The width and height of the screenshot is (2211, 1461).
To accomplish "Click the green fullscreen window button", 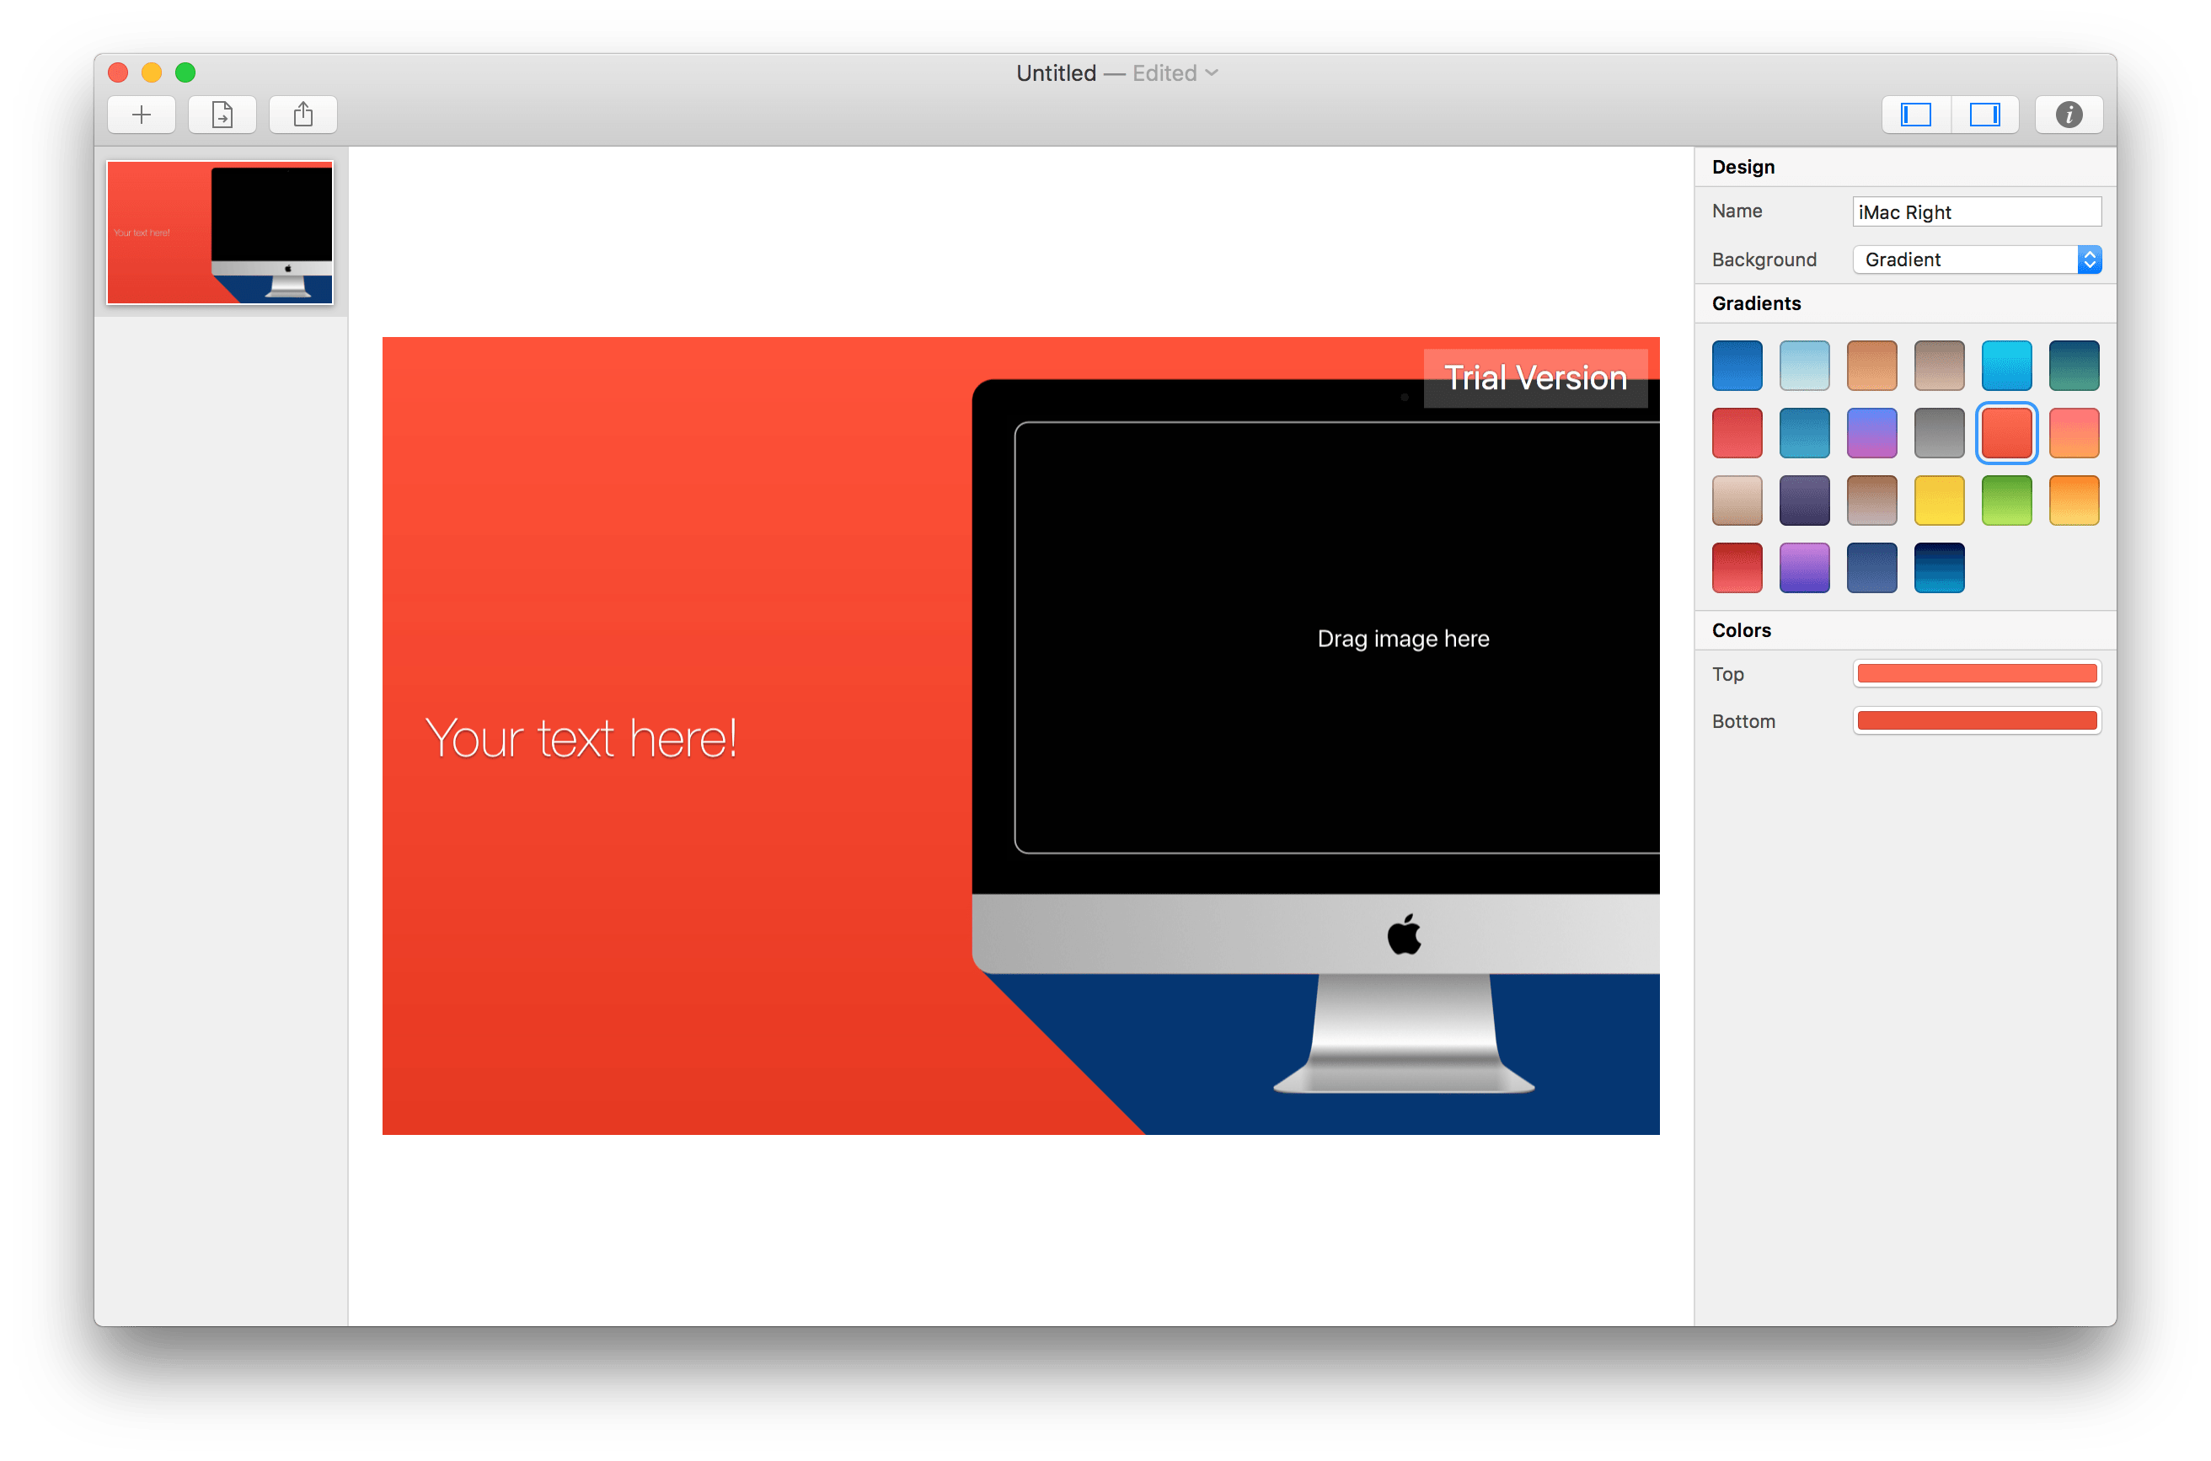I will coord(185,72).
